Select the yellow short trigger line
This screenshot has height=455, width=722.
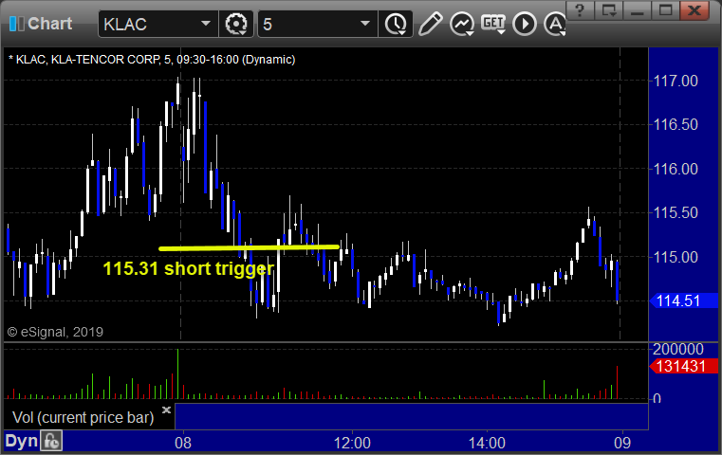(x=249, y=248)
